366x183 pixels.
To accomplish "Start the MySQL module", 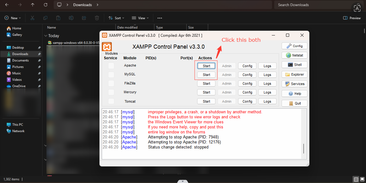I will coord(206,75).
